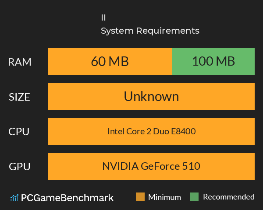This screenshot has height=210, width=263.
Task: Click the PCGameBenchmark brand name text
Action: pyautogui.click(x=67, y=198)
